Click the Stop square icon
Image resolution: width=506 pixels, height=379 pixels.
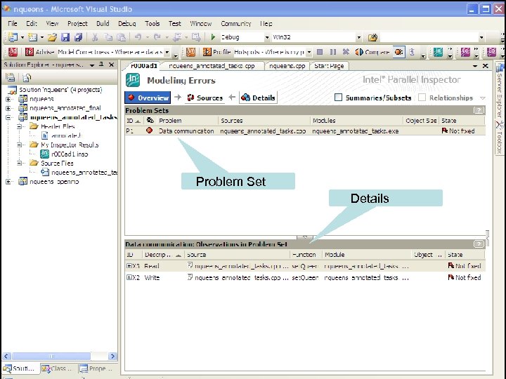point(320,52)
